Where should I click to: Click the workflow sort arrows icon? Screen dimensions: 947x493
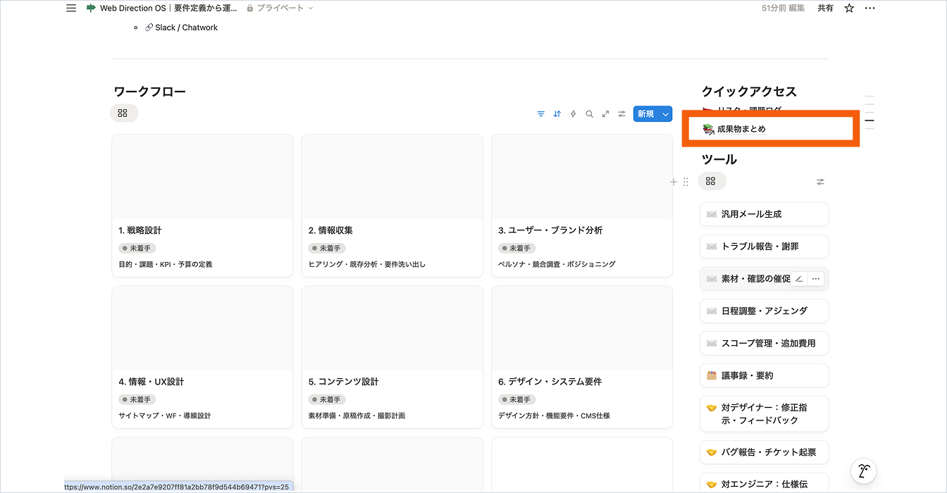pyautogui.click(x=557, y=114)
